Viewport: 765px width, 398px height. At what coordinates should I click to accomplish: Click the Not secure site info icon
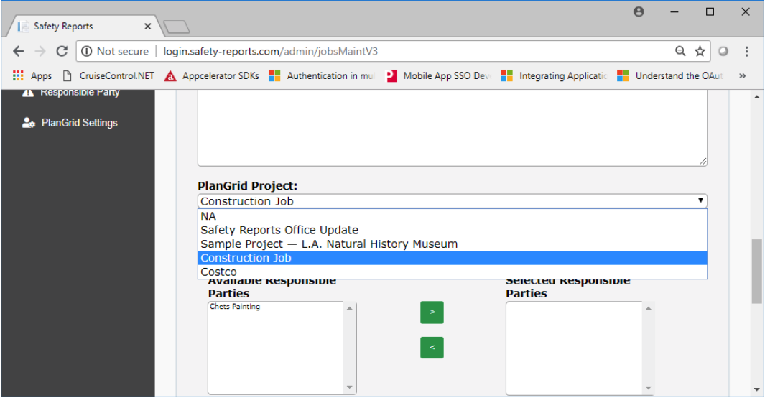pyautogui.click(x=86, y=51)
